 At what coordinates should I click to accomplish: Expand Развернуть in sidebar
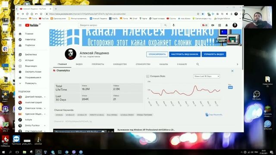[31, 83]
